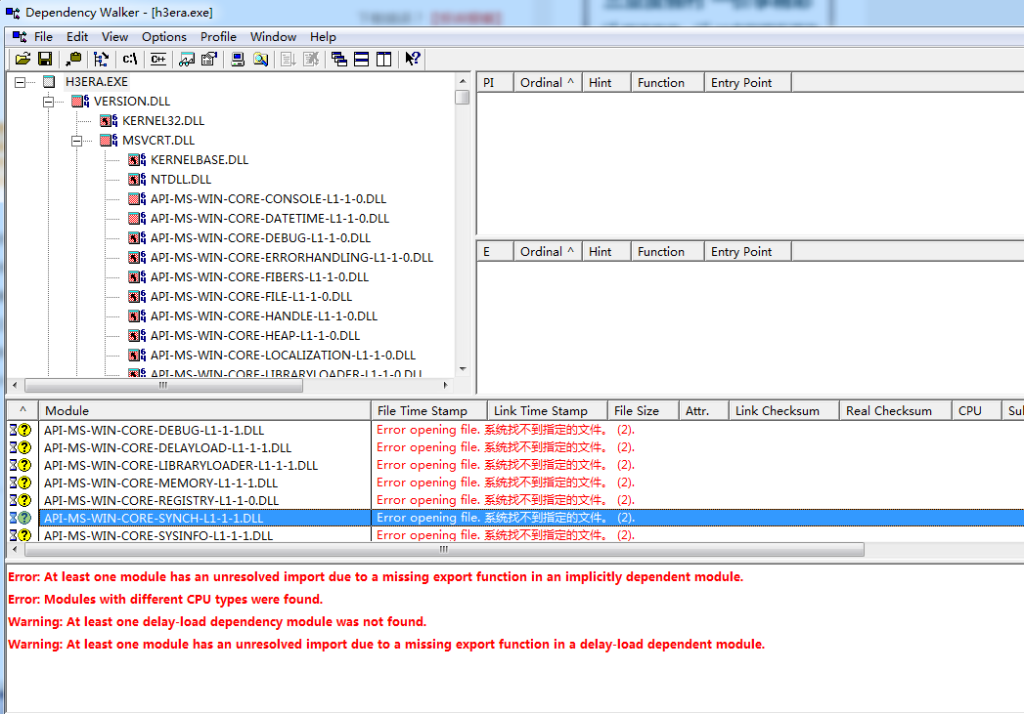Screen dimensions: 1024x714
Task: Click the Tile Horizontally icon
Action: (361, 60)
